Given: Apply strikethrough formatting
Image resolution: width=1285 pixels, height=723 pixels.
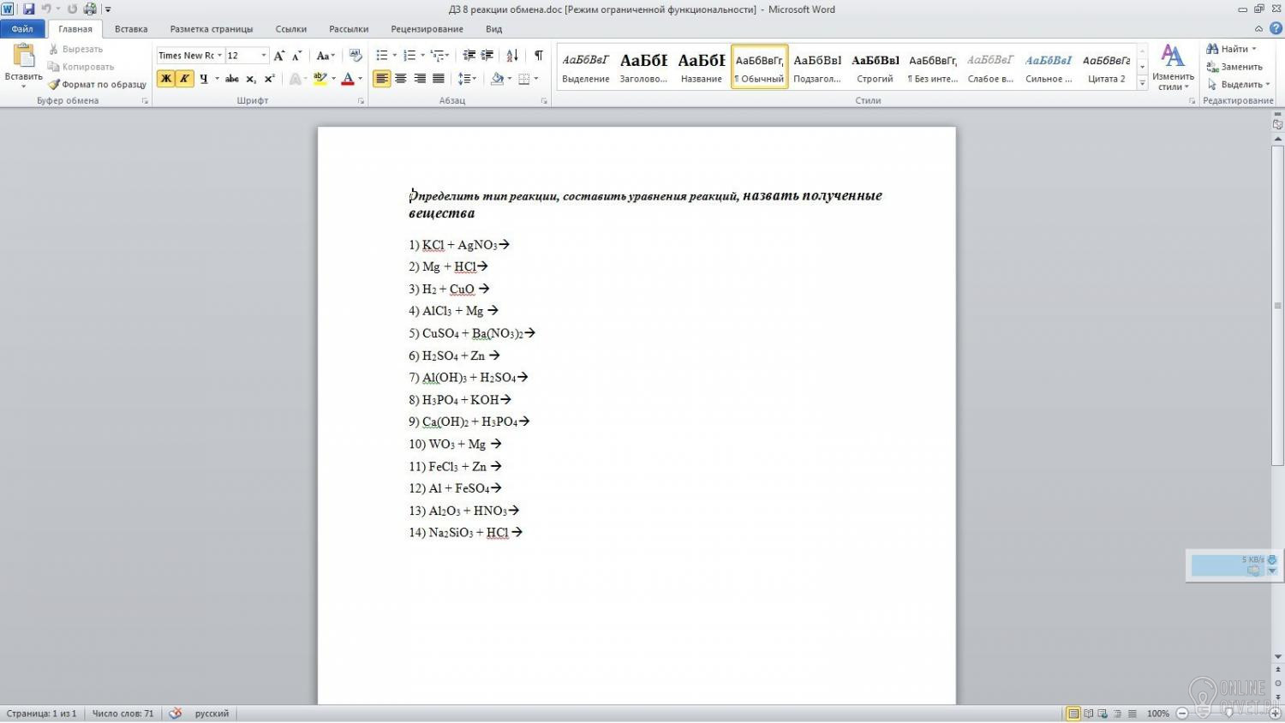Looking at the screenshot, I should pyautogui.click(x=231, y=79).
